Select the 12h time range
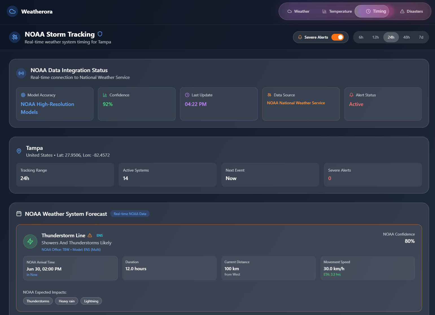 click(375, 37)
